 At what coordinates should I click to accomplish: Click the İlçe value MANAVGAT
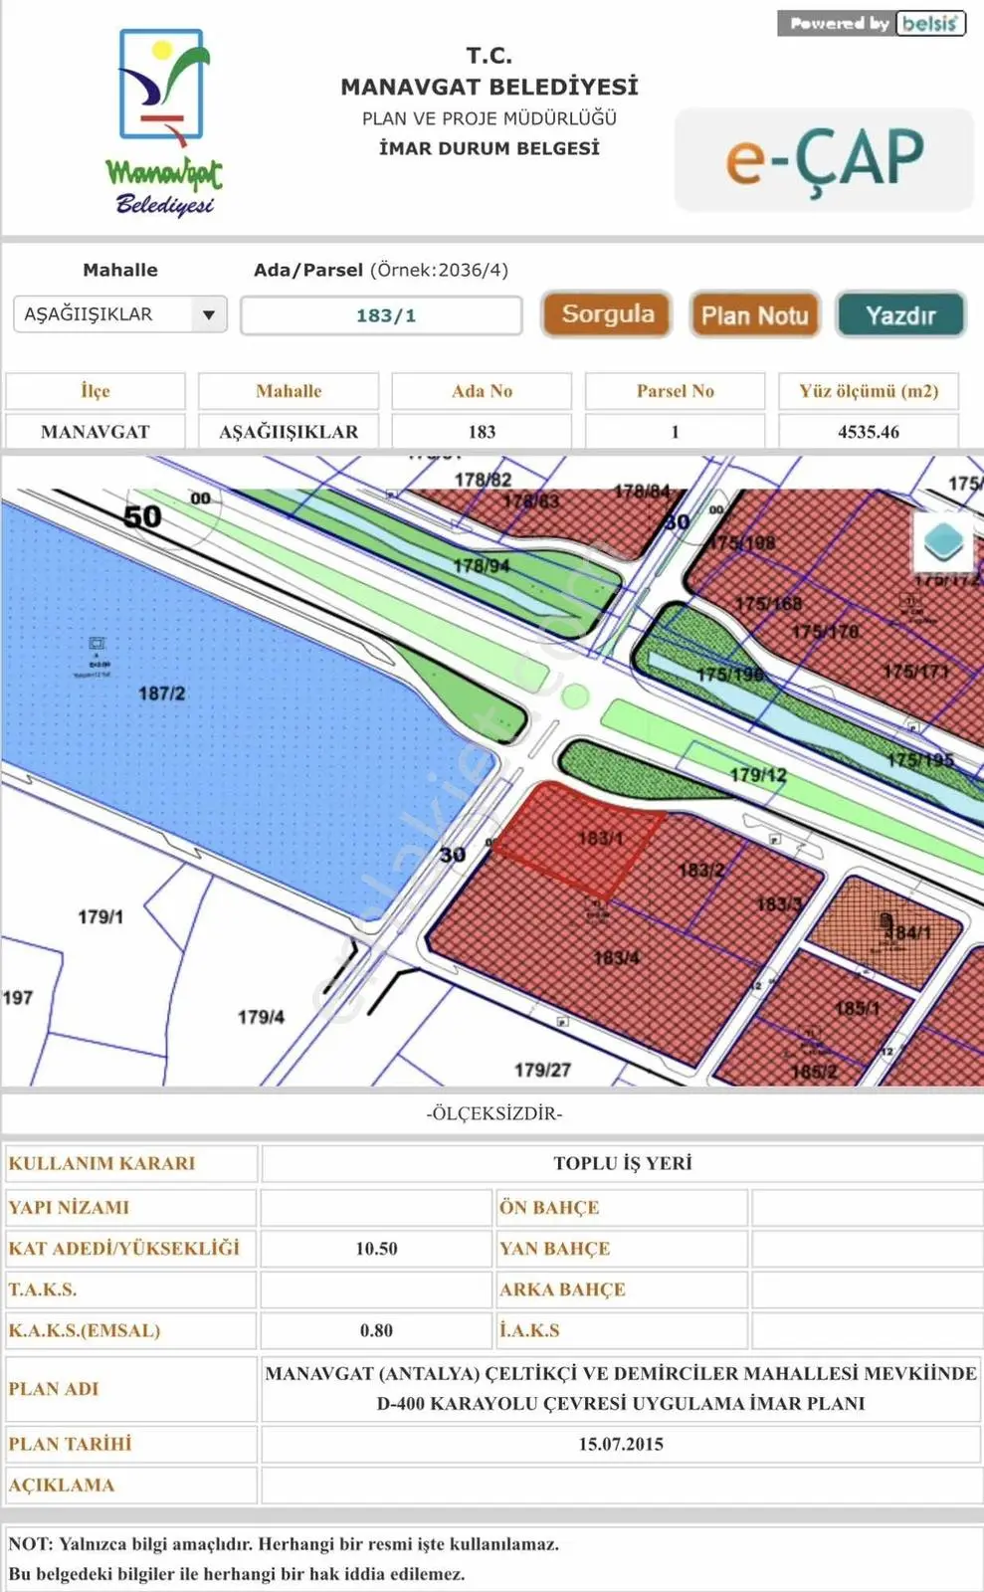coord(96,432)
